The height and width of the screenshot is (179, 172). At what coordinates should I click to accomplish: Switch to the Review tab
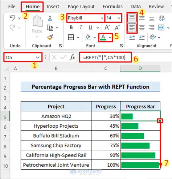156,7
